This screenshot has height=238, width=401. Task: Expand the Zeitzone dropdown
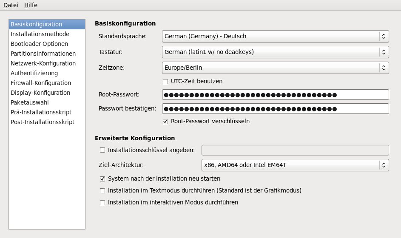point(275,68)
